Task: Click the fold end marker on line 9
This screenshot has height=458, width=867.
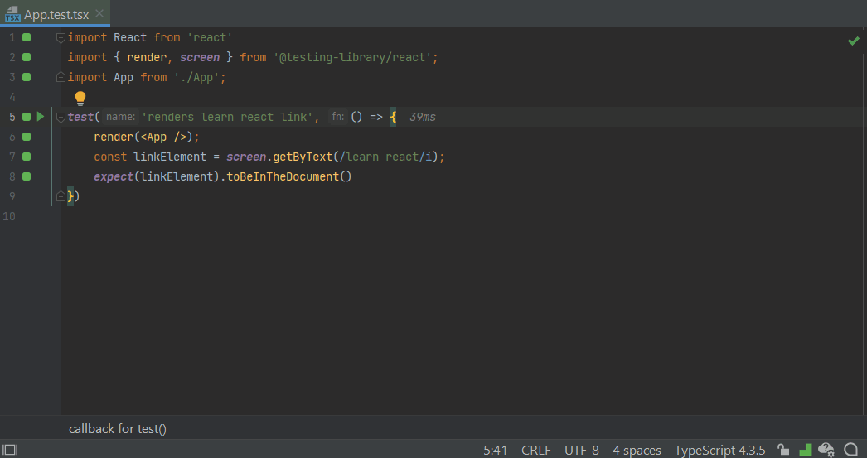Action: coord(61,196)
